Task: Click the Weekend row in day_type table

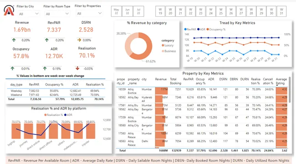Action: tap(56, 95)
